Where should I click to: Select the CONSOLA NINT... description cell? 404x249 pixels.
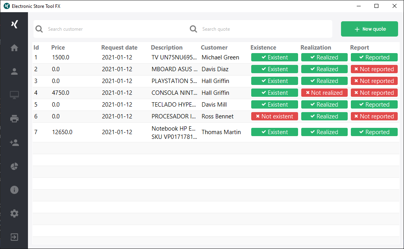[174, 93]
